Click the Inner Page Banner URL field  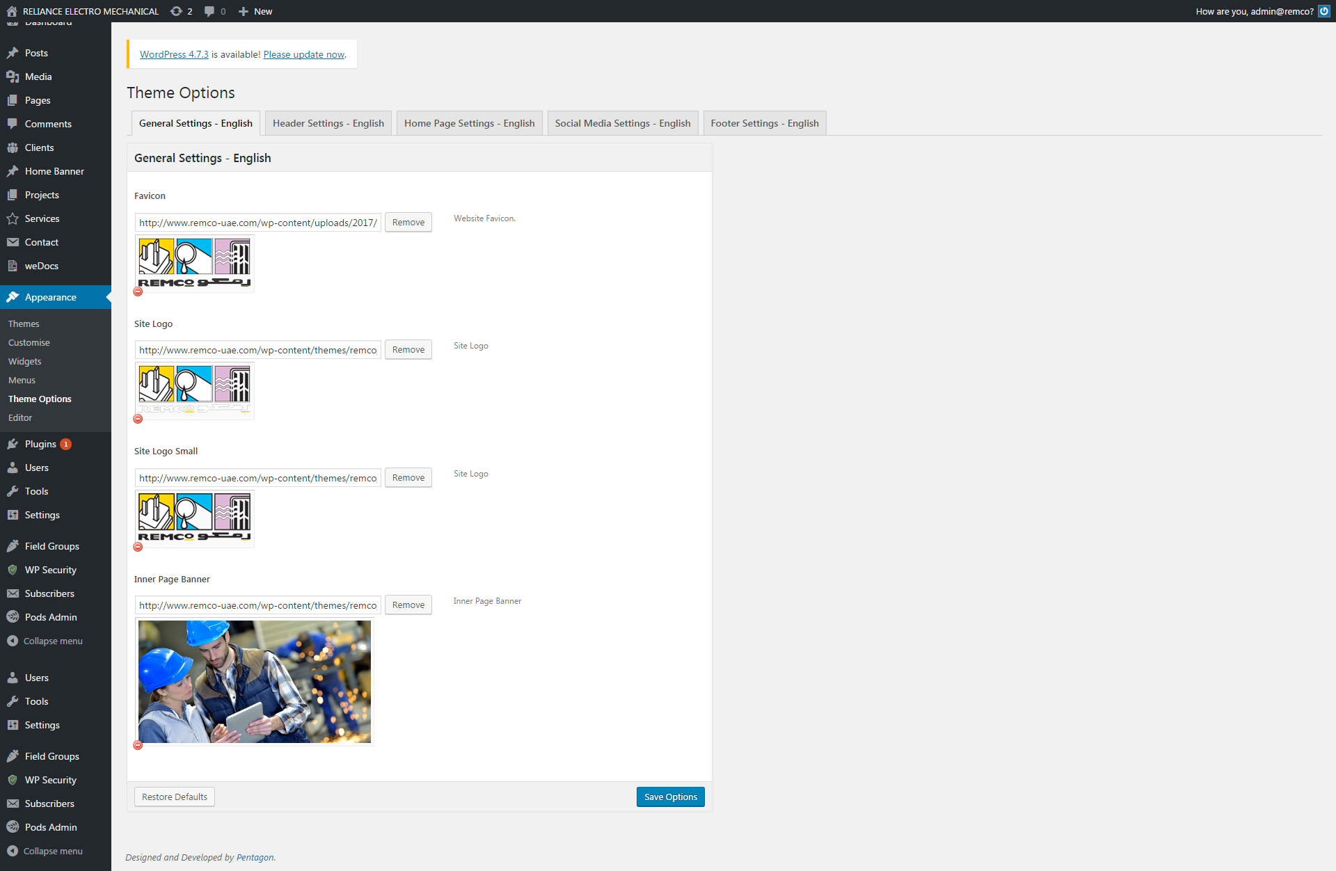click(258, 605)
